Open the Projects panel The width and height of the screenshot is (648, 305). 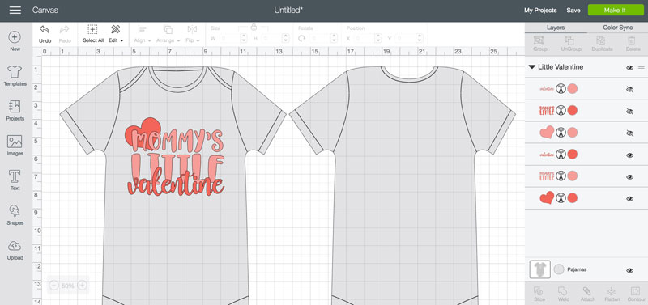[x=15, y=111]
